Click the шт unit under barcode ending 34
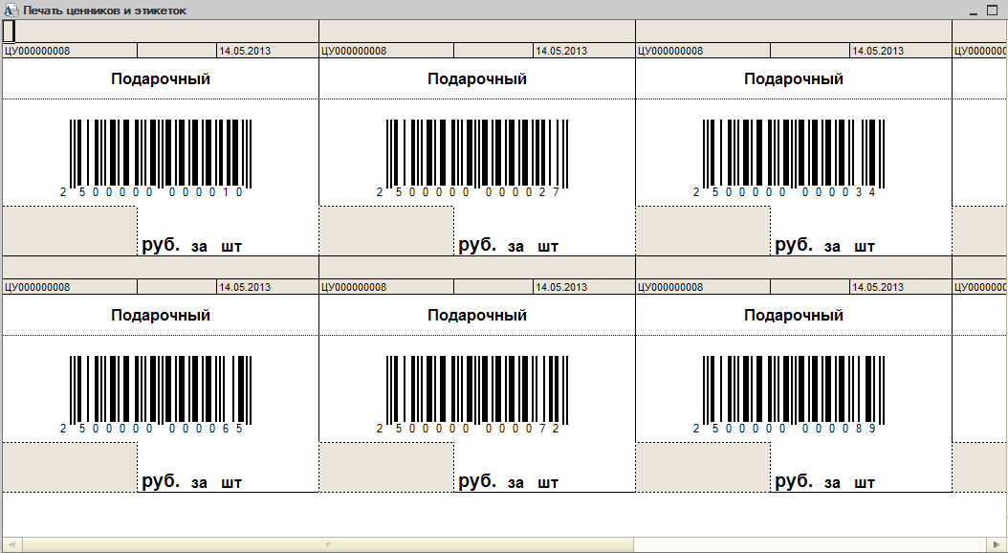 865,246
